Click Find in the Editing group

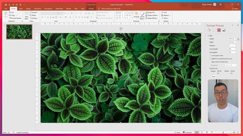(164, 12)
